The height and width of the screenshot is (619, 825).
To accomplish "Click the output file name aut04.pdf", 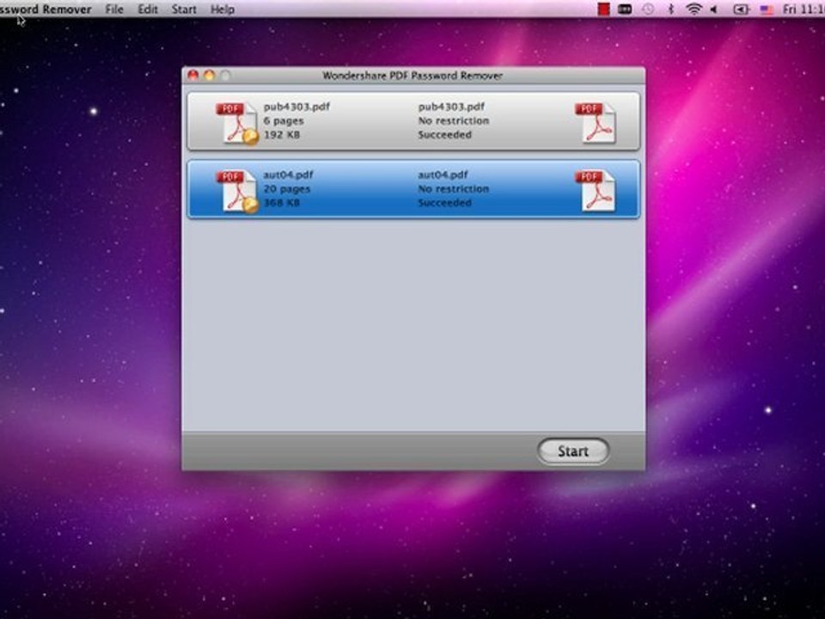I will [x=443, y=175].
